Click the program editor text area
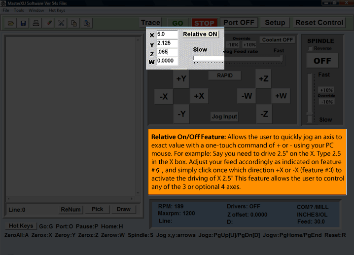This screenshot has height=255, width=354. point(71,116)
